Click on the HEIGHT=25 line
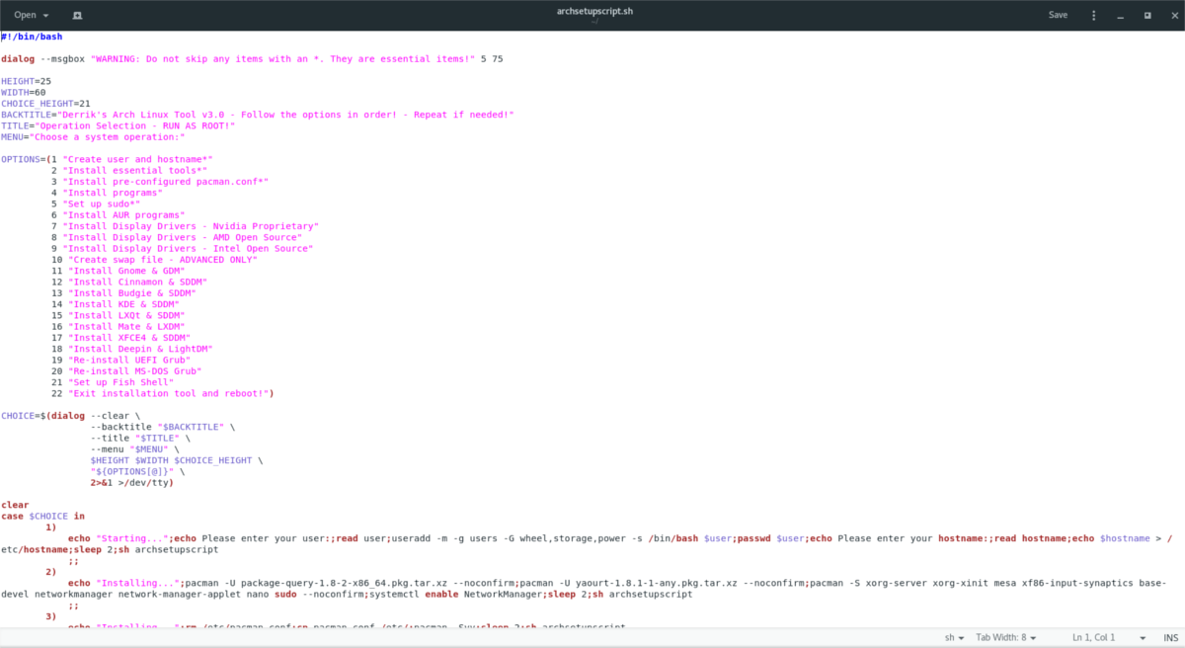Image resolution: width=1185 pixels, height=648 pixels. point(27,80)
